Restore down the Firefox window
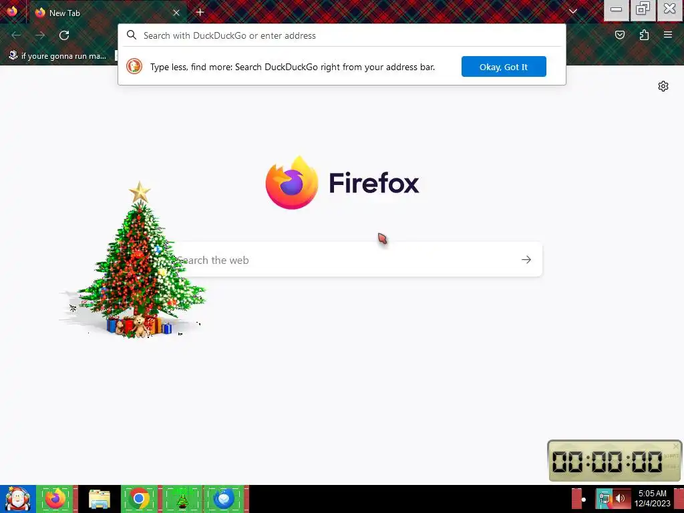Image resolution: width=684 pixels, height=513 pixels. pyautogui.click(x=643, y=9)
